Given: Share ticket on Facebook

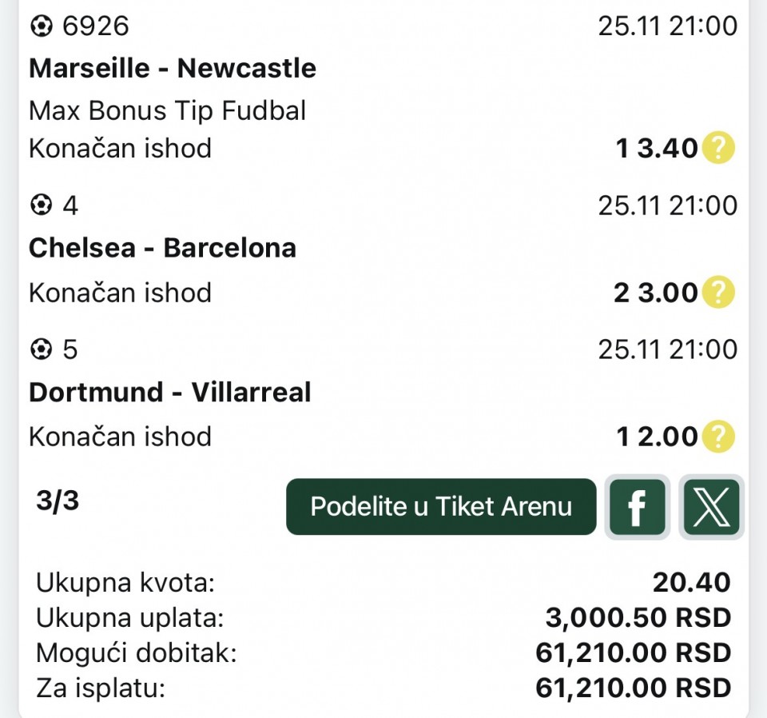Looking at the screenshot, I should [637, 507].
